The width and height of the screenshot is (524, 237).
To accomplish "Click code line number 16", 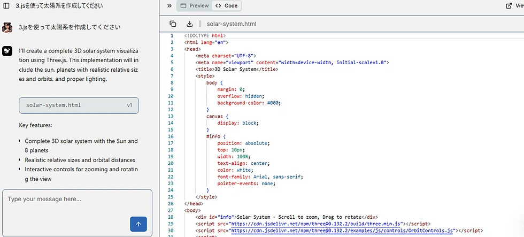I will point(172,136).
